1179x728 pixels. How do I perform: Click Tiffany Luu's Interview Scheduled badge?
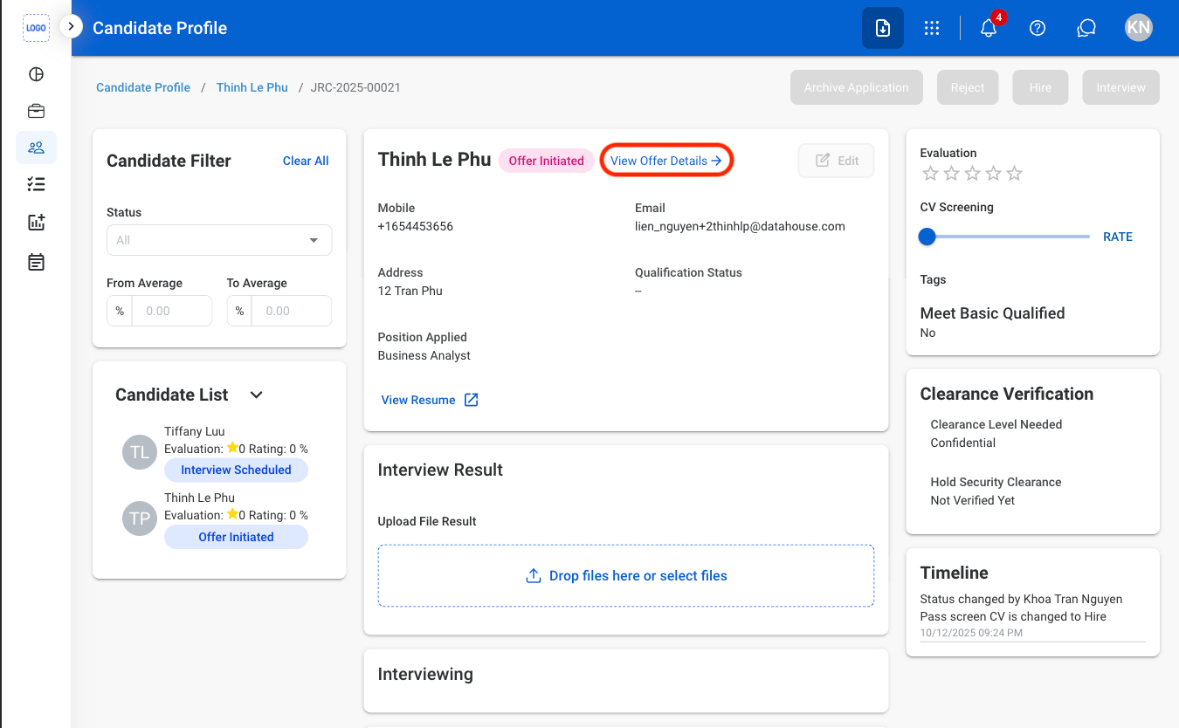coord(236,470)
